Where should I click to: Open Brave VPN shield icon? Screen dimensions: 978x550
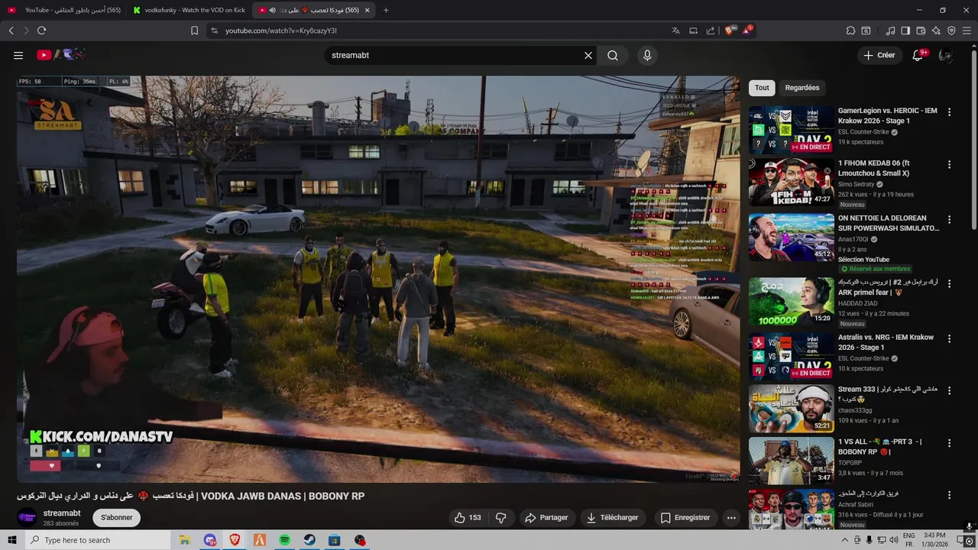tap(951, 31)
